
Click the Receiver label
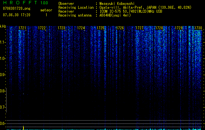[x=66, y=11]
